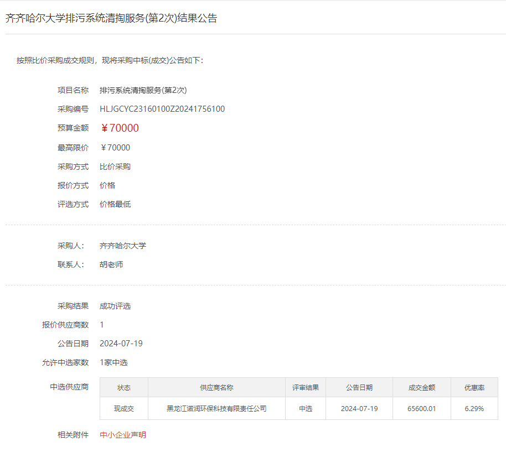Open the 中小企业声明 attachment link

tap(123, 435)
